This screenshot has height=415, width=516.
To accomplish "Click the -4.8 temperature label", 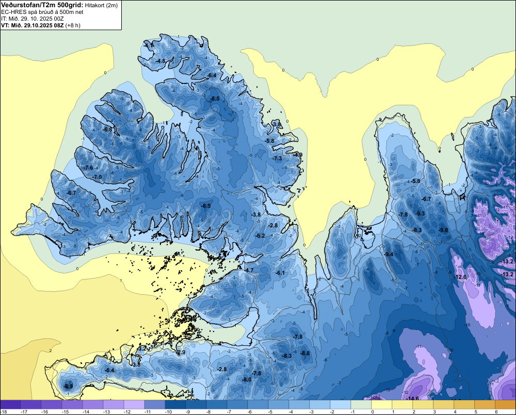I will pos(160,61).
